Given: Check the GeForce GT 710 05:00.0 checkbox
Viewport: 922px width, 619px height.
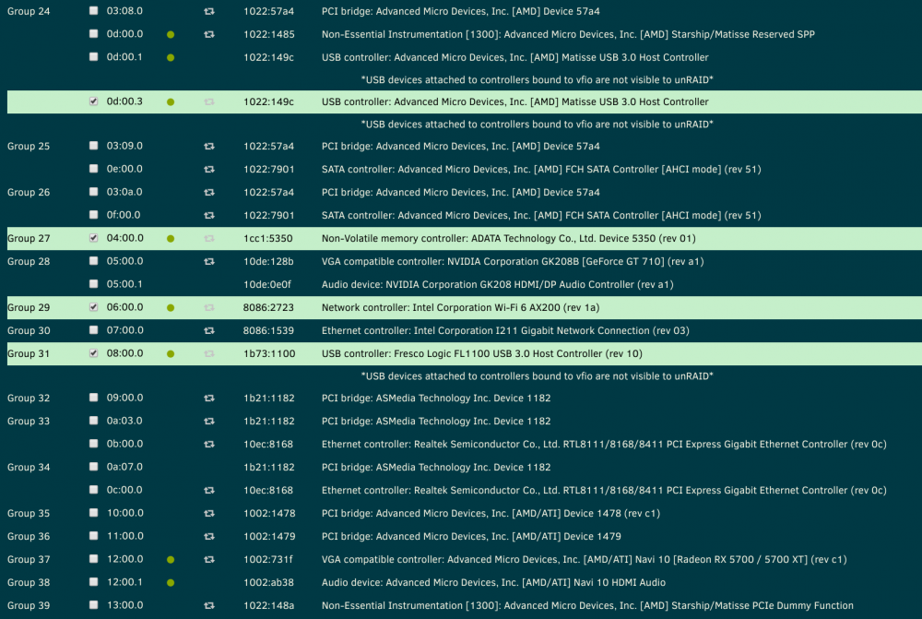Looking at the screenshot, I should (93, 261).
